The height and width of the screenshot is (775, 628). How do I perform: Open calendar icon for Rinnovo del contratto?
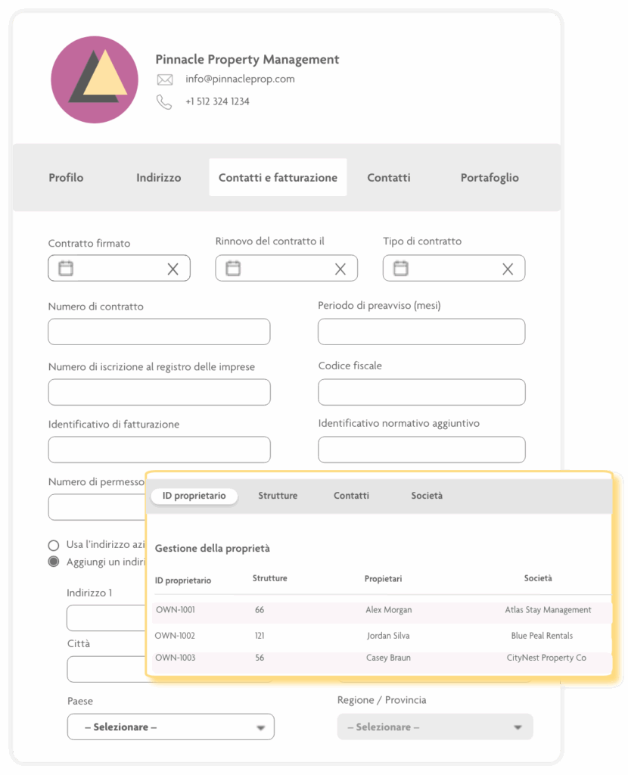click(x=233, y=268)
